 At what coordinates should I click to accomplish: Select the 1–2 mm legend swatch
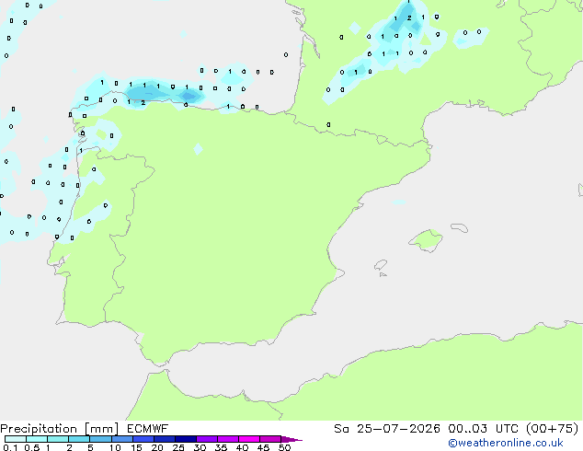58,439
